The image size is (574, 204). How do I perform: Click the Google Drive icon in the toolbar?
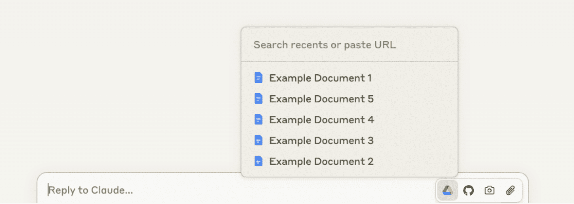click(447, 190)
